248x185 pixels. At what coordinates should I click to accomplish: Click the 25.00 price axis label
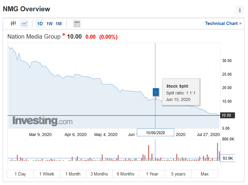point(227,74)
